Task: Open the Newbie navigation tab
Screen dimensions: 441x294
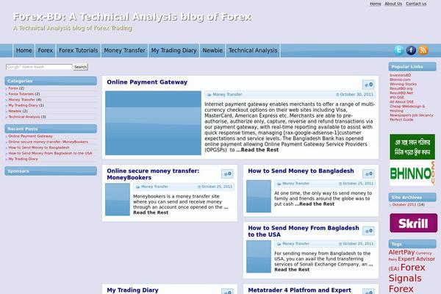Action: pyautogui.click(x=212, y=51)
